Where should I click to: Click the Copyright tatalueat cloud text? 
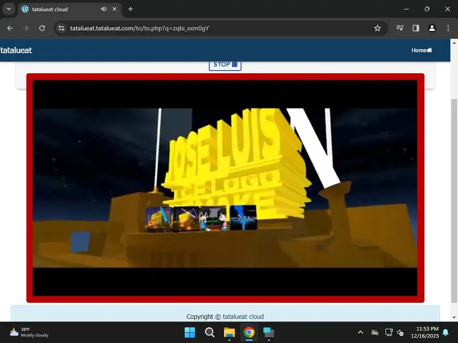tap(225, 317)
